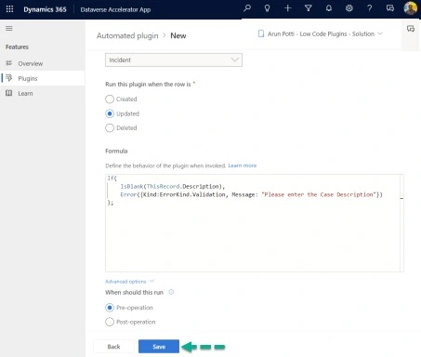
Task: Open the Incident table dropdown
Action: 174,59
